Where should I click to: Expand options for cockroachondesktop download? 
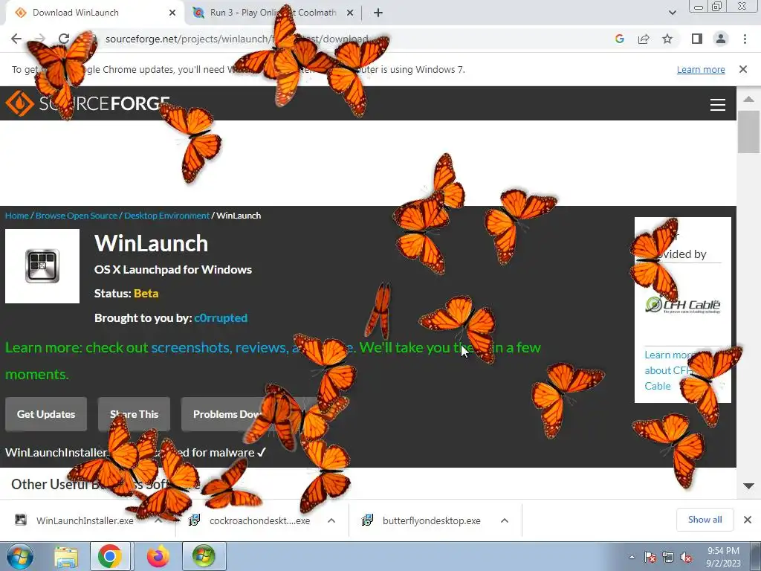point(331,520)
